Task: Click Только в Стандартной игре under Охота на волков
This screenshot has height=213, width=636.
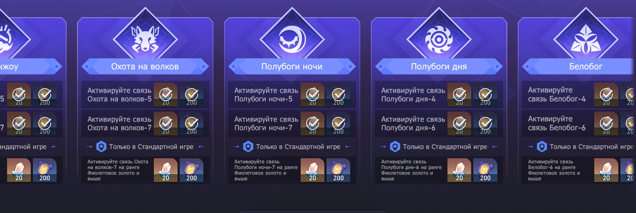Action: tap(151, 147)
